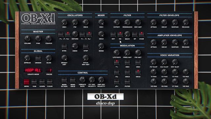The height and width of the screenshot is (119, 211).
Task: Click the V1 PAN knob
Action: [154, 72]
